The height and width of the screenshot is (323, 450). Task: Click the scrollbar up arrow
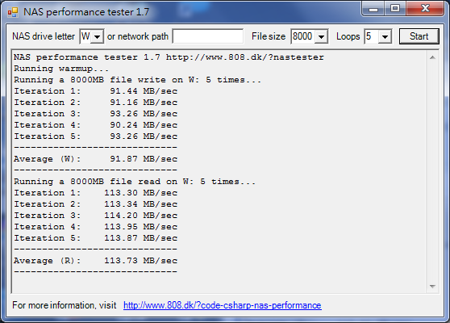click(432, 58)
